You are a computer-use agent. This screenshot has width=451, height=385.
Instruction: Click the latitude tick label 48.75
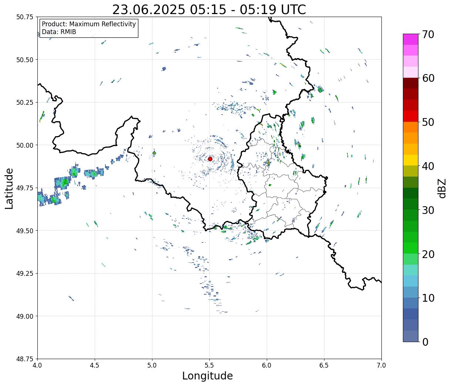(25, 359)
